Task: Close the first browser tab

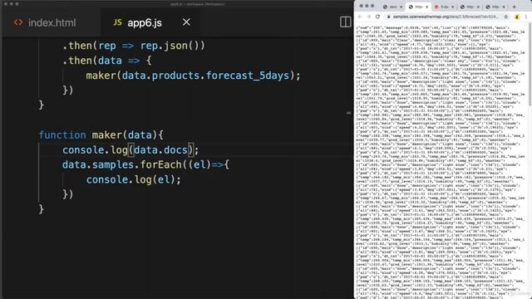Action: click(401, 7)
